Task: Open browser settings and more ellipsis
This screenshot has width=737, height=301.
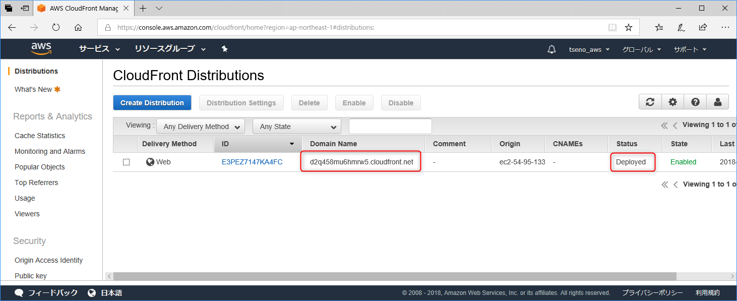Action: [x=725, y=27]
